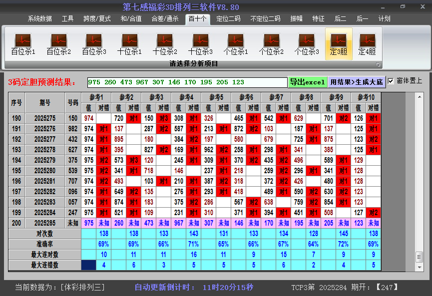Choose the 十位杀3 icon
Viewport: 432px width, 296px height.
pyautogui.click(x=200, y=44)
